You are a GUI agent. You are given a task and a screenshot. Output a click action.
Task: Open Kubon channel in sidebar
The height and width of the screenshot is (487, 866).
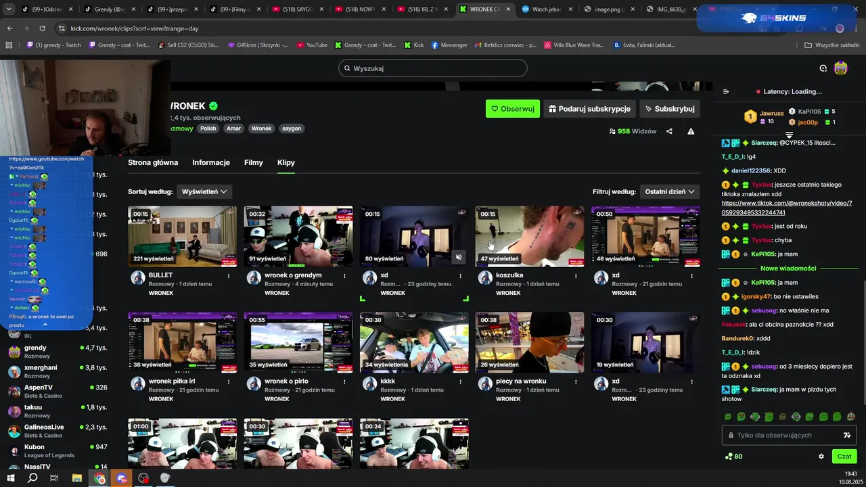[58, 450]
